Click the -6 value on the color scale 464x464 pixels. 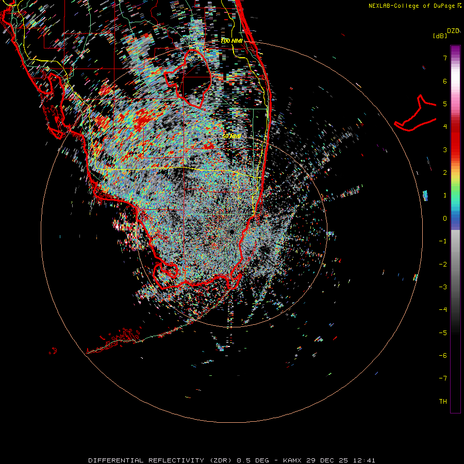point(443,356)
